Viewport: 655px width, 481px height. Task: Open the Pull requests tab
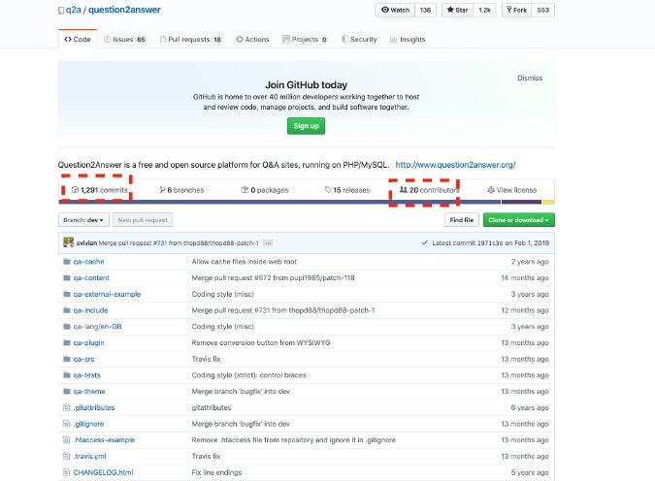(190, 39)
